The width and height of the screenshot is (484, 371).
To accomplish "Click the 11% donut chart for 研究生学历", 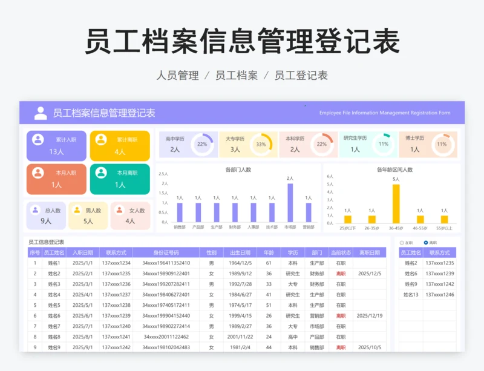I will coord(384,144).
